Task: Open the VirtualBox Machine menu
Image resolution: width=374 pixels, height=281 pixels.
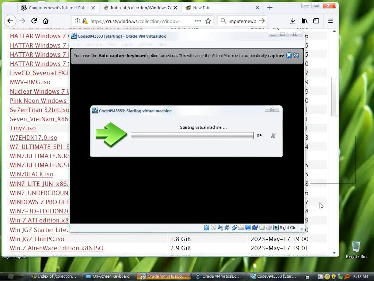Action: (93, 44)
